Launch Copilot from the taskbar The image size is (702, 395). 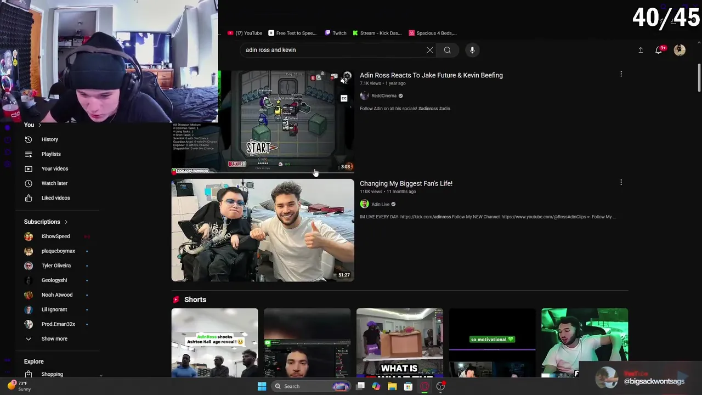376,386
